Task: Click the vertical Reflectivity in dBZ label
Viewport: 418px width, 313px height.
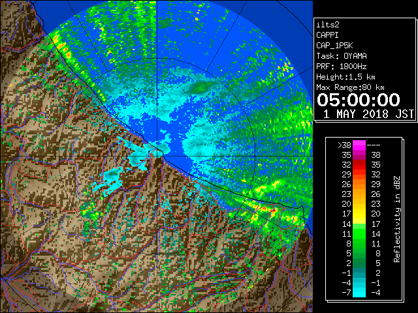Action: pyautogui.click(x=397, y=219)
